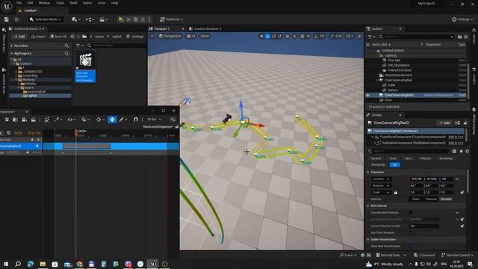Change Perspective view mode in viewport

pyautogui.click(x=170, y=36)
